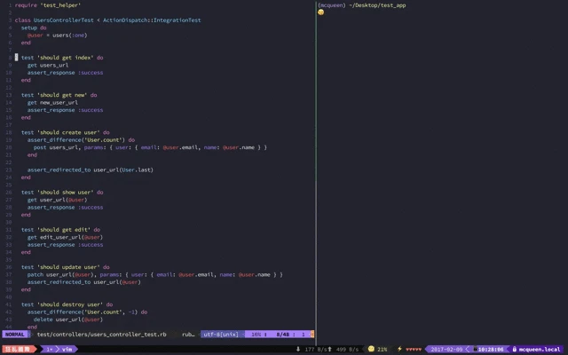568x355 pixels.
Task: Click 'get edit_user_url(@user)' line
Action: (x=65, y=237)
